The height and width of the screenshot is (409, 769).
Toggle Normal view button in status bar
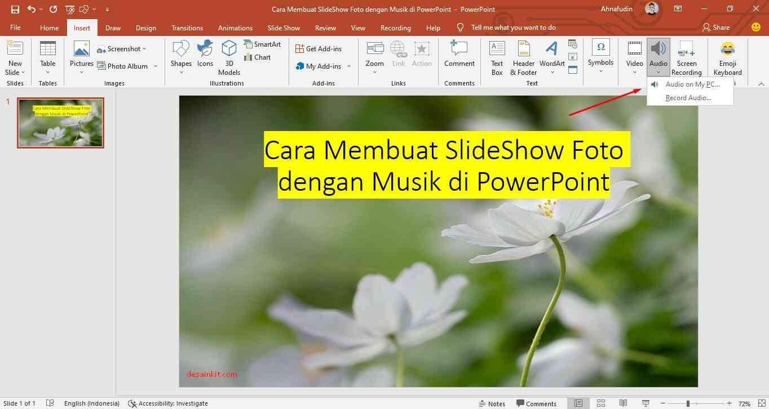pyautogui.click(x=578, y=403)
